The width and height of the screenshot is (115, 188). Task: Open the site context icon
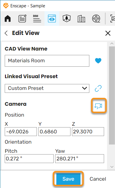(x=67, y=19)
